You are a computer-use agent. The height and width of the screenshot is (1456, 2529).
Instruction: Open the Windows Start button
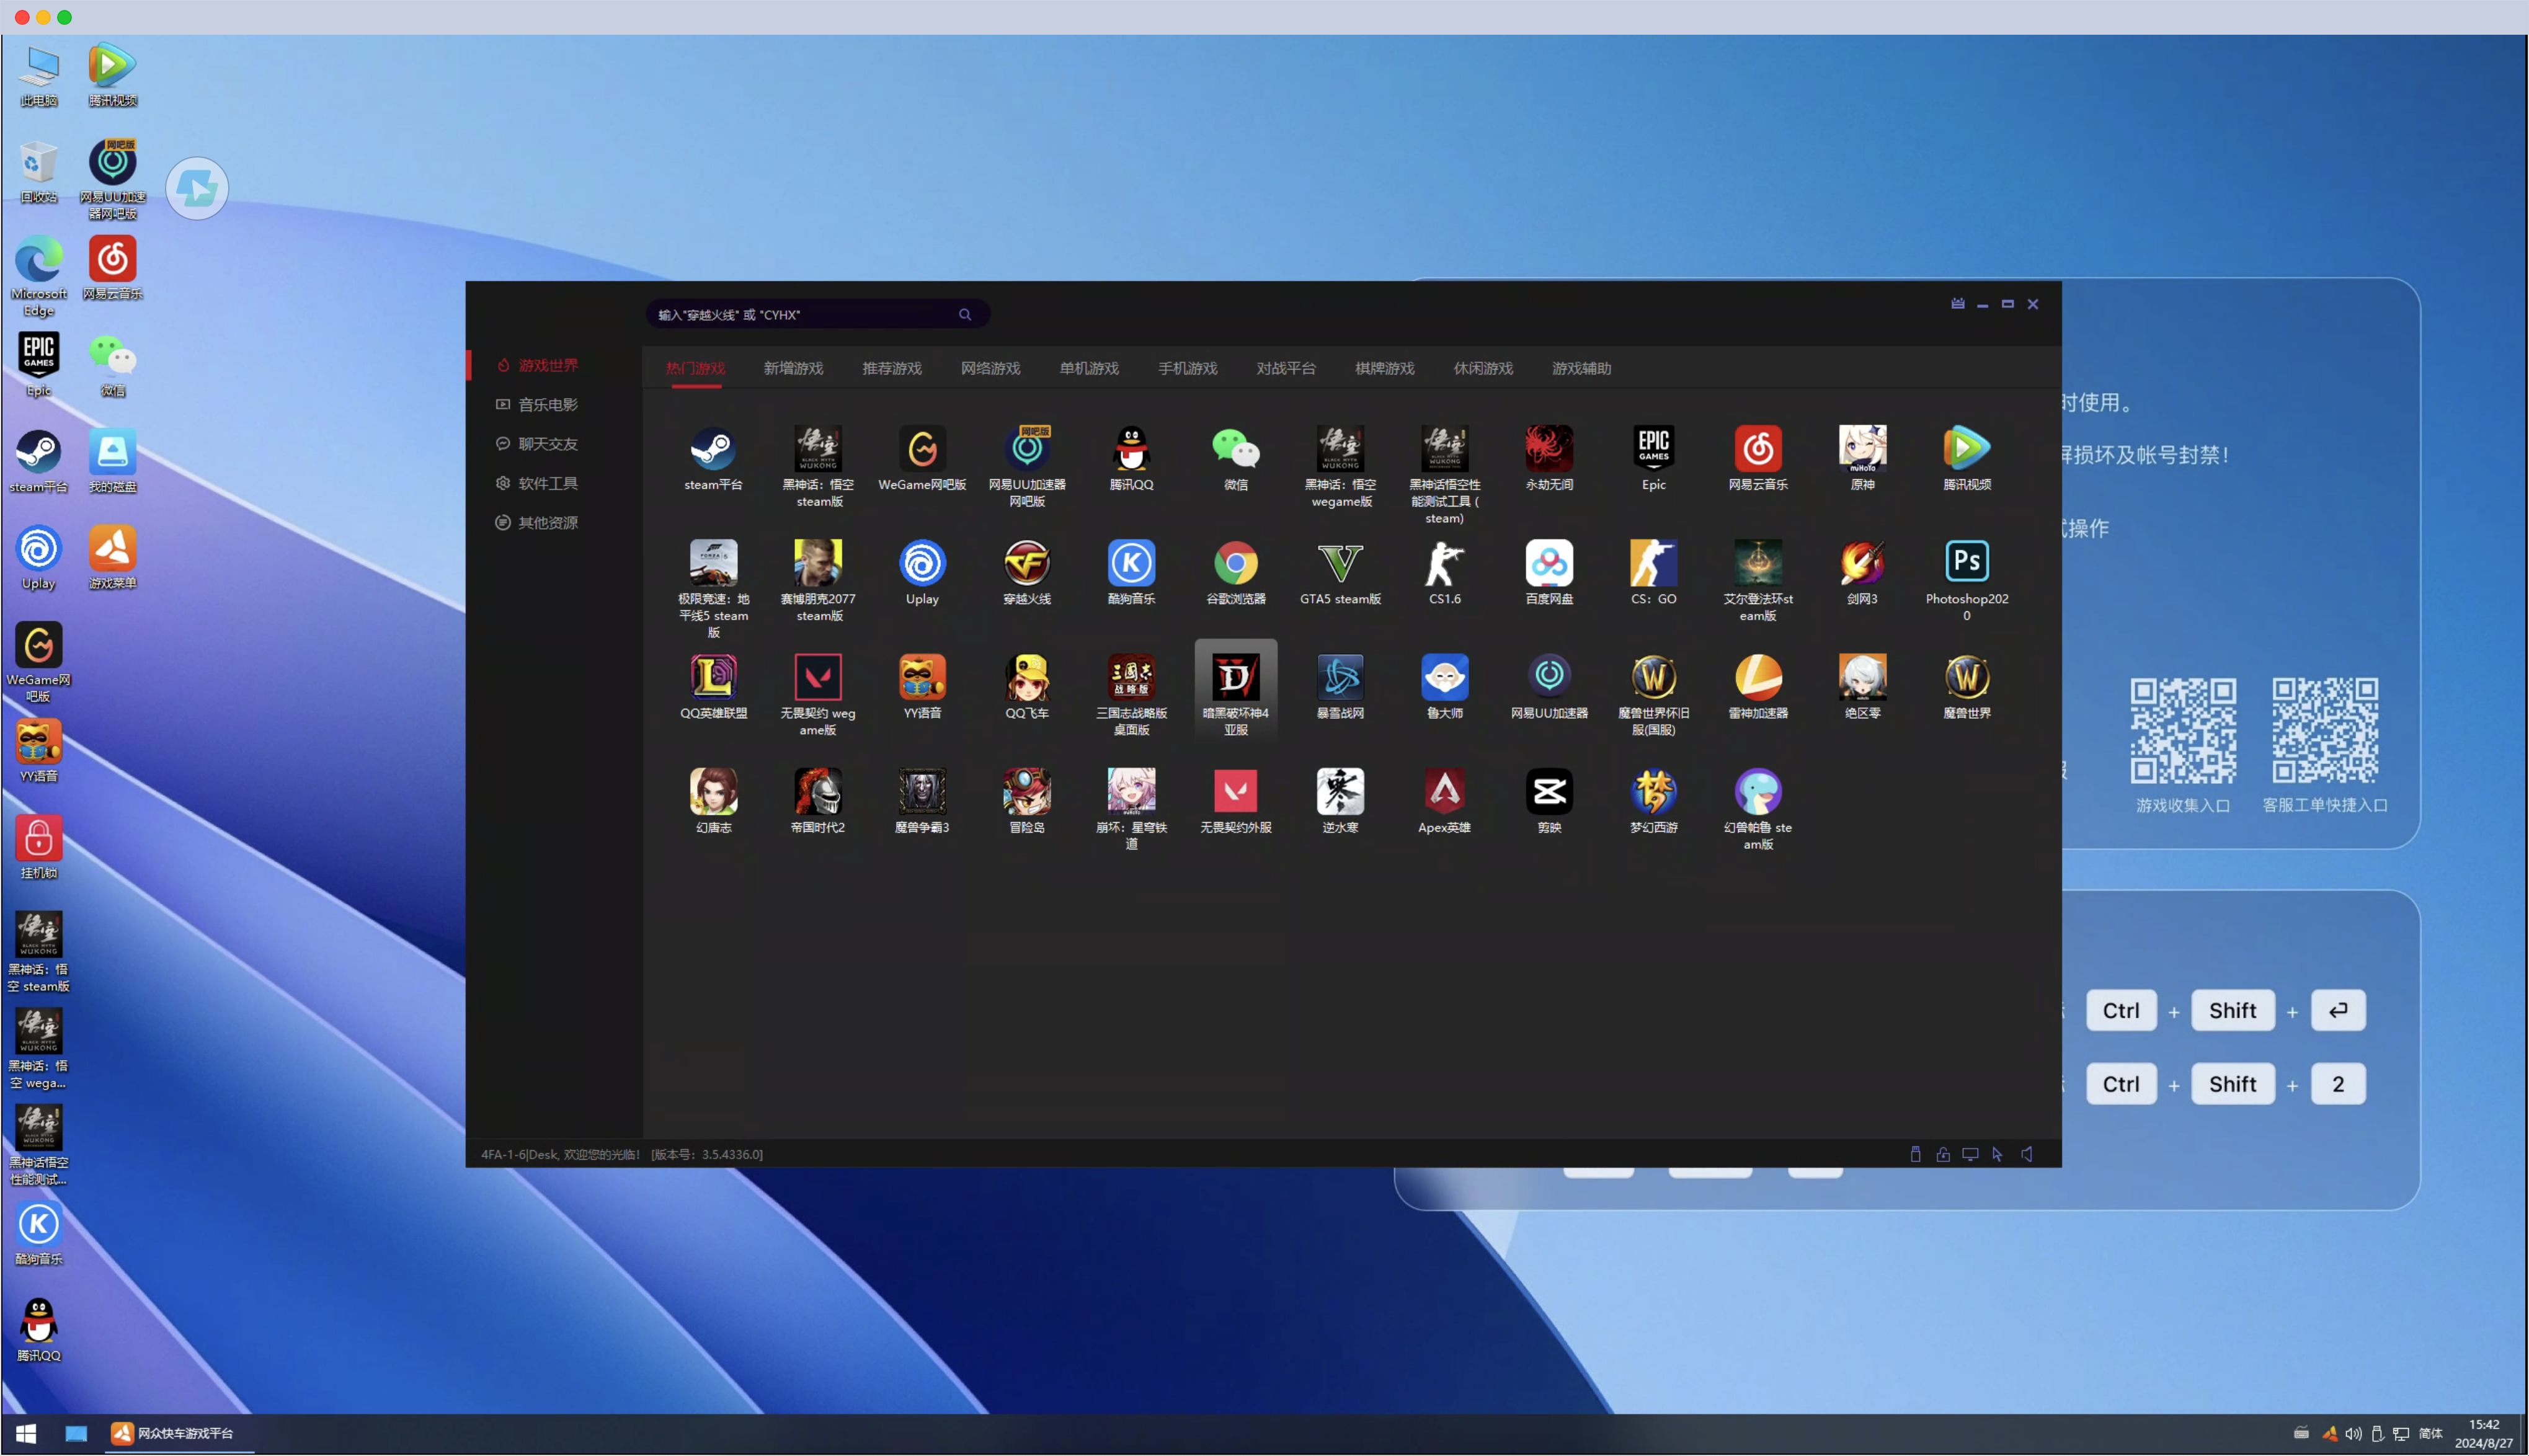pos(26,1433)
